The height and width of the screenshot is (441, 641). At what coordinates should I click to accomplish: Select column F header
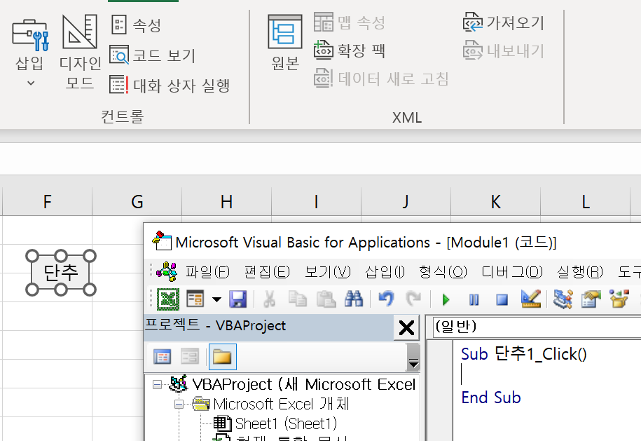pyautogui.click(x=48, y=202)
